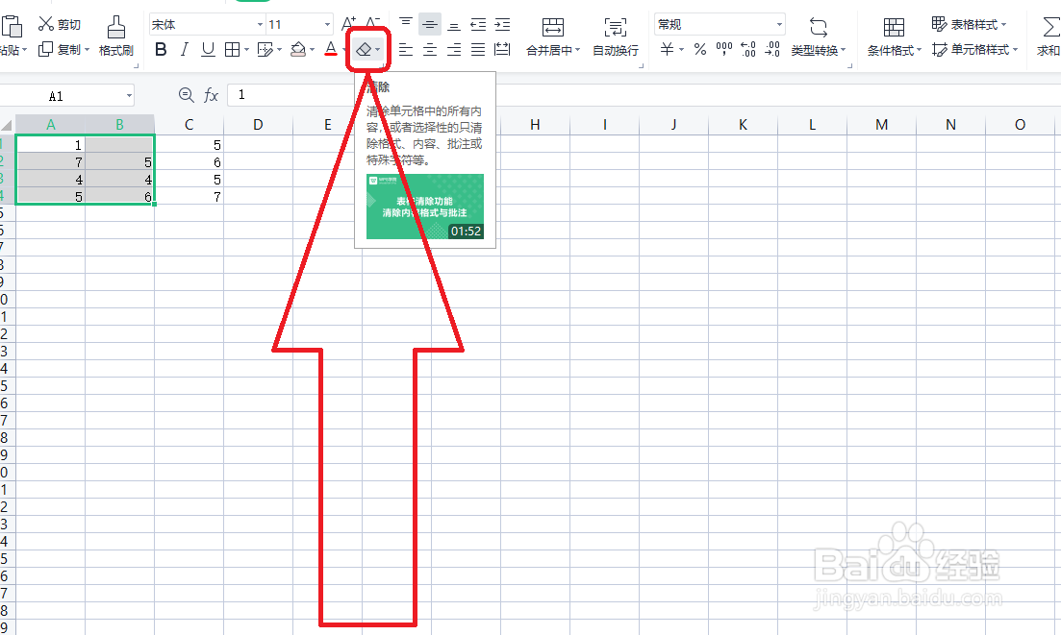Select the Format Painter (格式刷) tool
This screenshot has width=1061, height=635.
[x=115, y=37]
